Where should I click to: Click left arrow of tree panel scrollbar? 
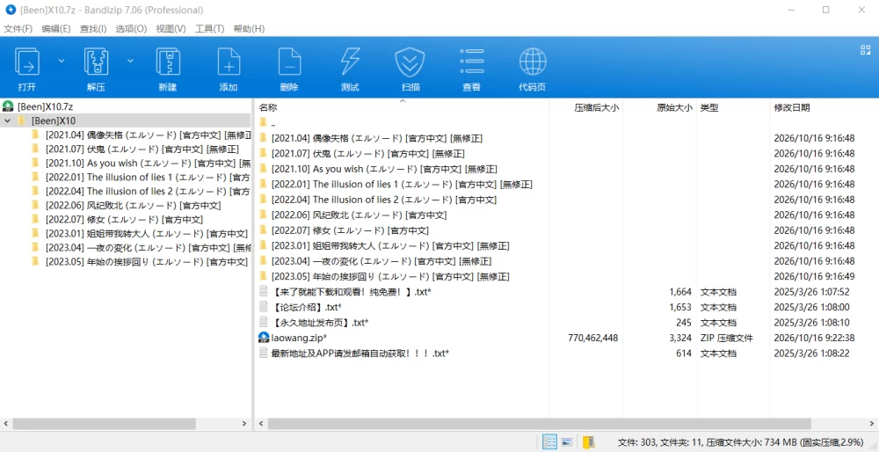(x=6, y=423)
